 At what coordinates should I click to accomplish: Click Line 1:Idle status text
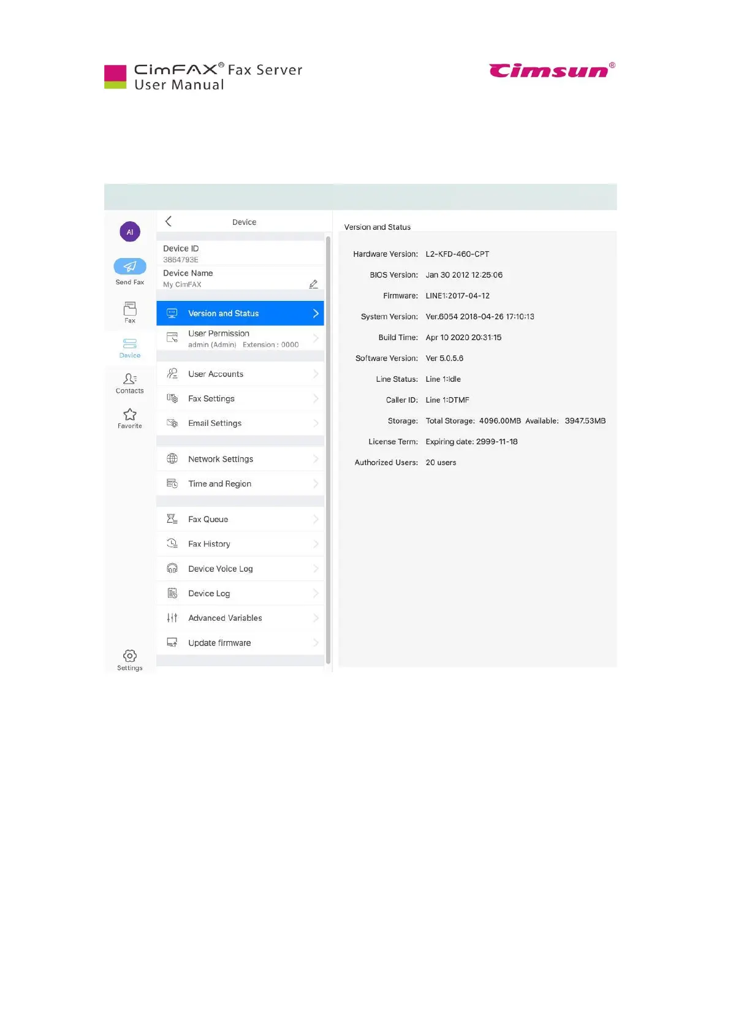pos(443,379)
